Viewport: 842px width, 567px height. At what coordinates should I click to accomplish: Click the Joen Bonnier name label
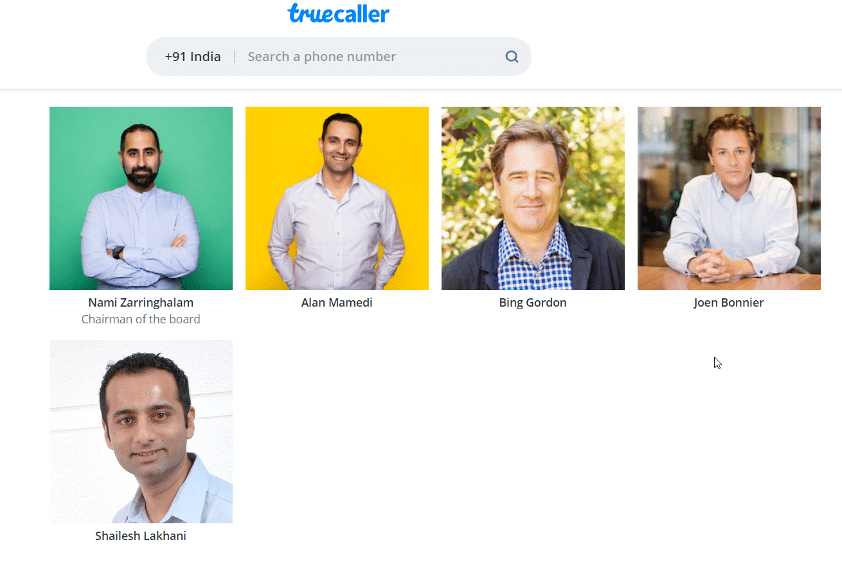[729, 302]
